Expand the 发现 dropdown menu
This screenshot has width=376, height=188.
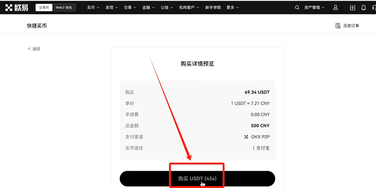tap(112, 8)
